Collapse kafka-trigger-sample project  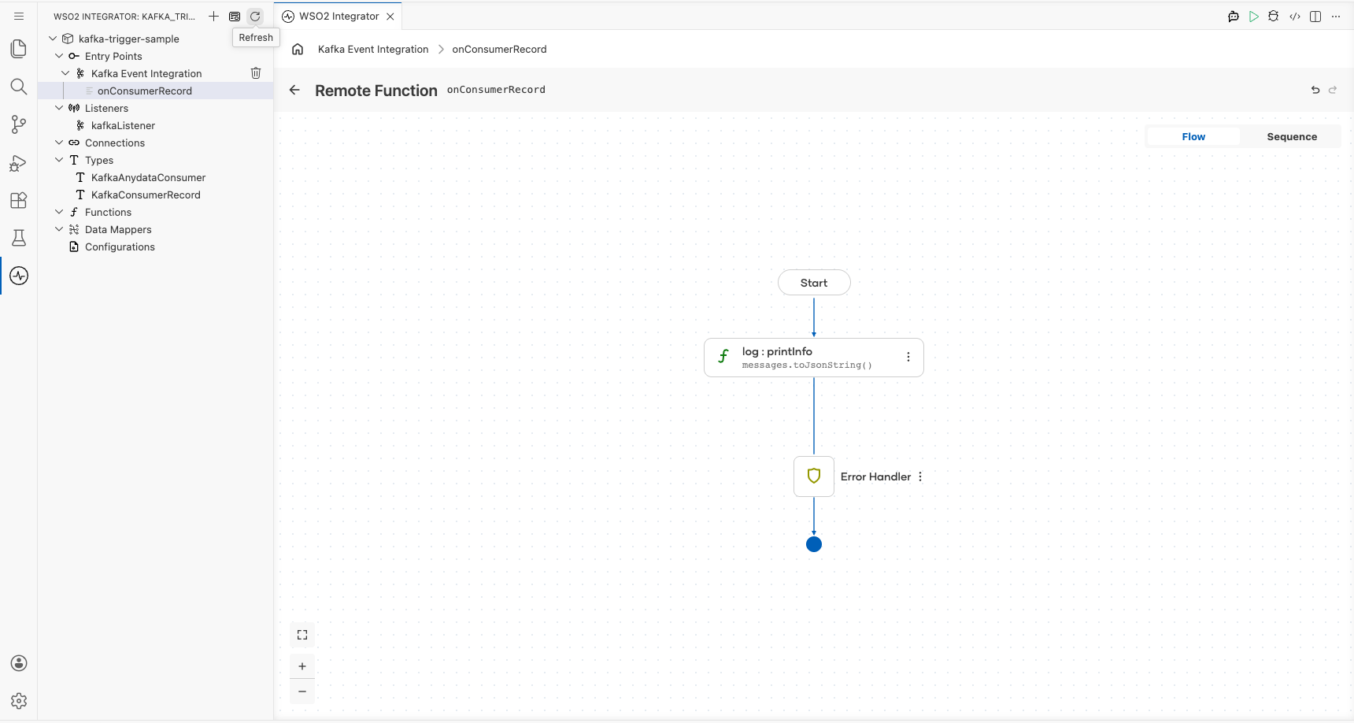tap(53, 39)
